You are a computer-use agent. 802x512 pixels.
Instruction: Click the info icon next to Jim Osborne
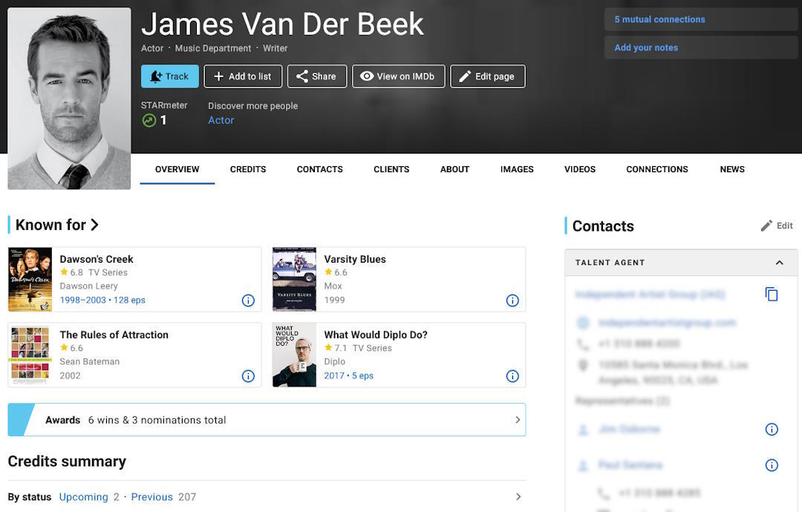point(772,429)
